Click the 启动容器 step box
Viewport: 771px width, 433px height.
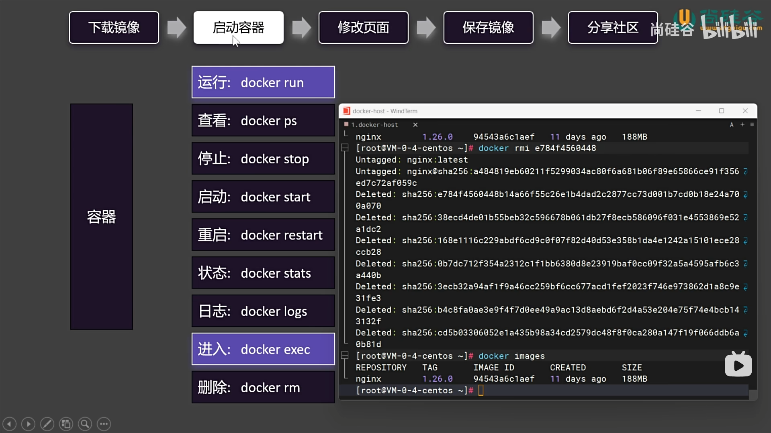pos(239,27)
